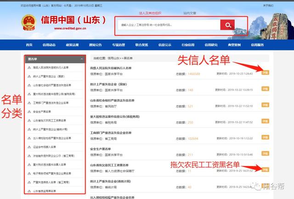Open the 政策法规 navigation item
Viewport: 294px width, 199px height.
[72, 45]
